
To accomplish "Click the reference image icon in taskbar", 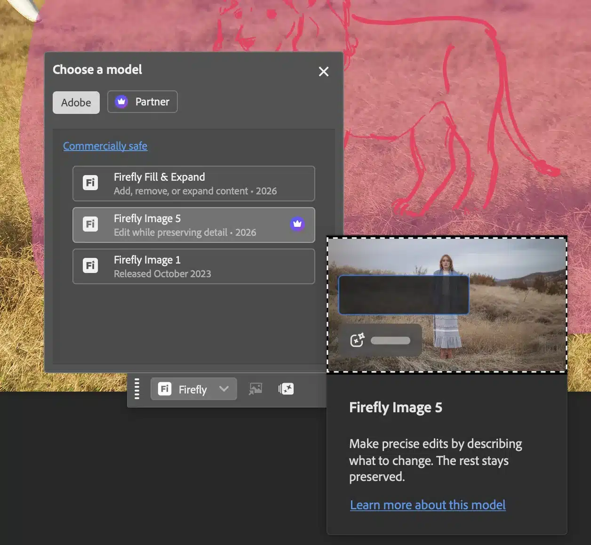I will [x=256, y=389].
